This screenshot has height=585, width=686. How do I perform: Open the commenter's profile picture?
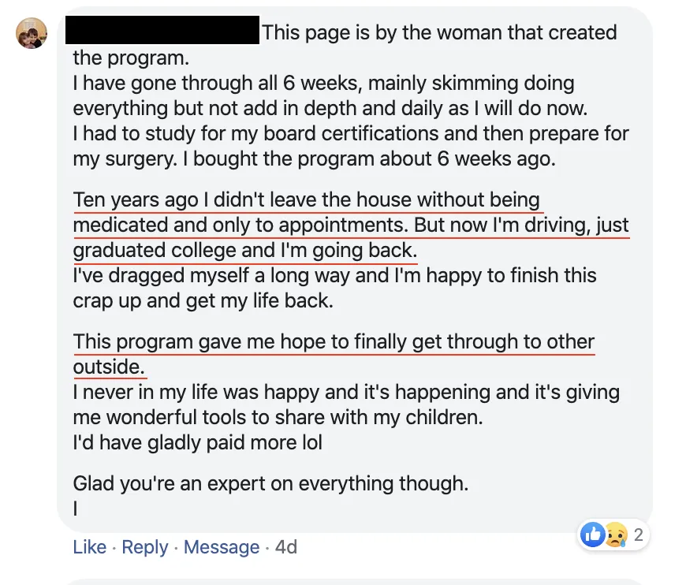32,33
